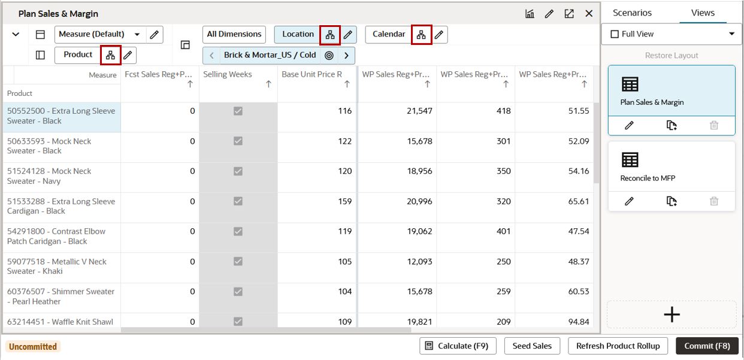Viewport: 744px width, 360px height.
Task: Click the Uncommitted status badge
Action: 33,346
